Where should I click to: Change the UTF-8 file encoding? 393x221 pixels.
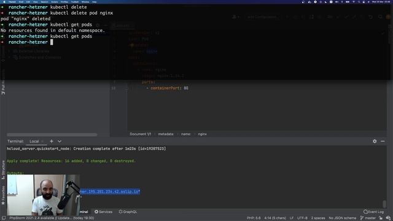click(302, 218)
